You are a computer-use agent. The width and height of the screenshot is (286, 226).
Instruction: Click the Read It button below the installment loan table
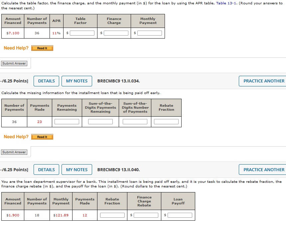(x=42, y=137)
